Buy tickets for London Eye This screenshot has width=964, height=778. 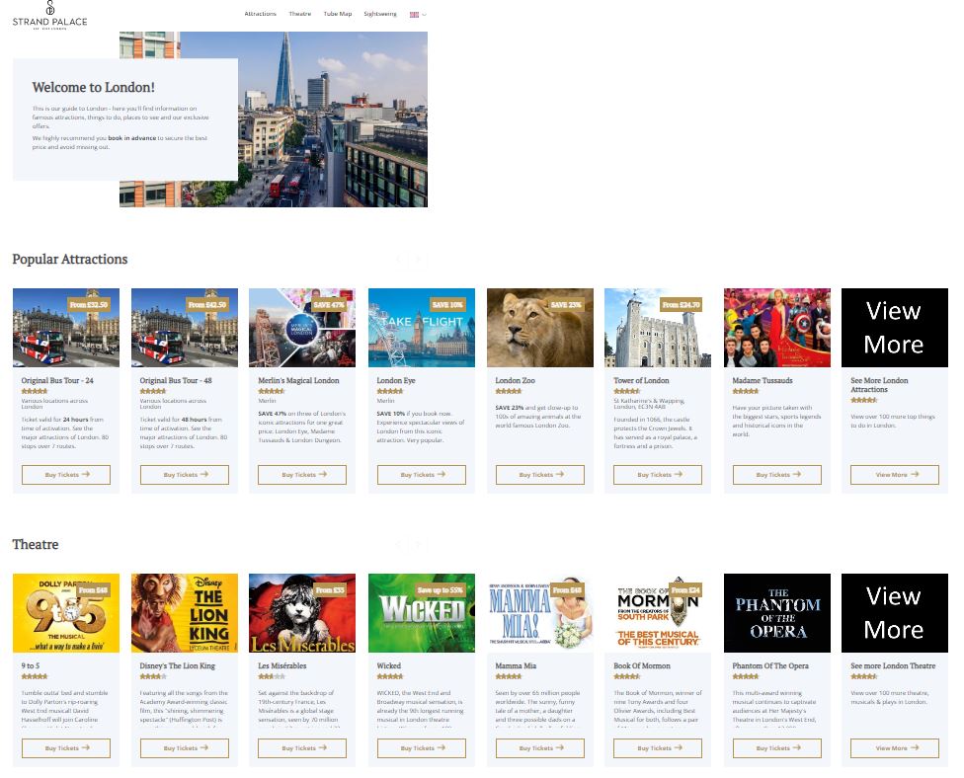[x=422, y=475]
